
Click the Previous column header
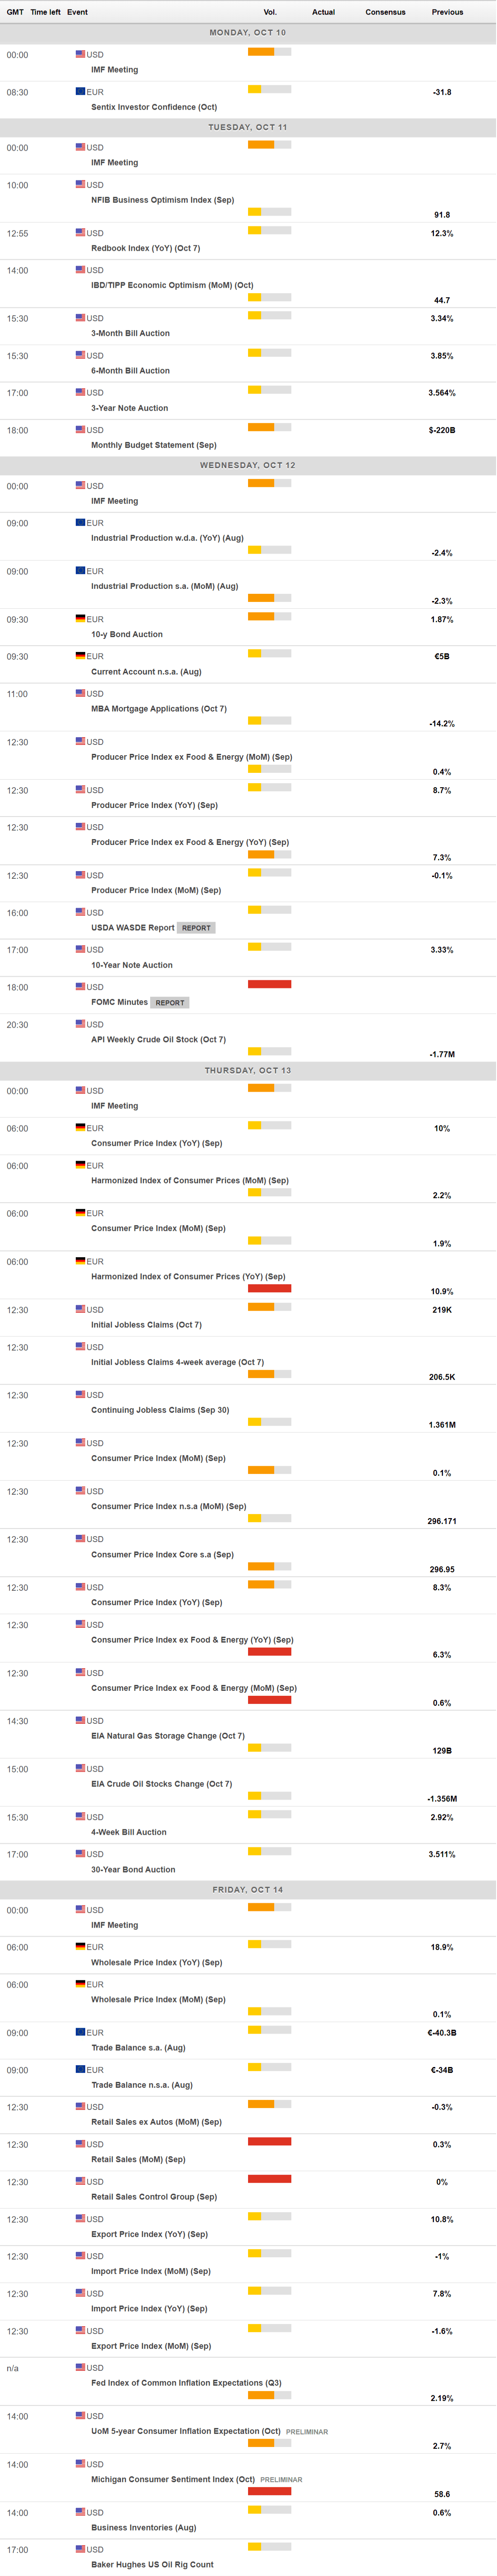tap(447, 12)
